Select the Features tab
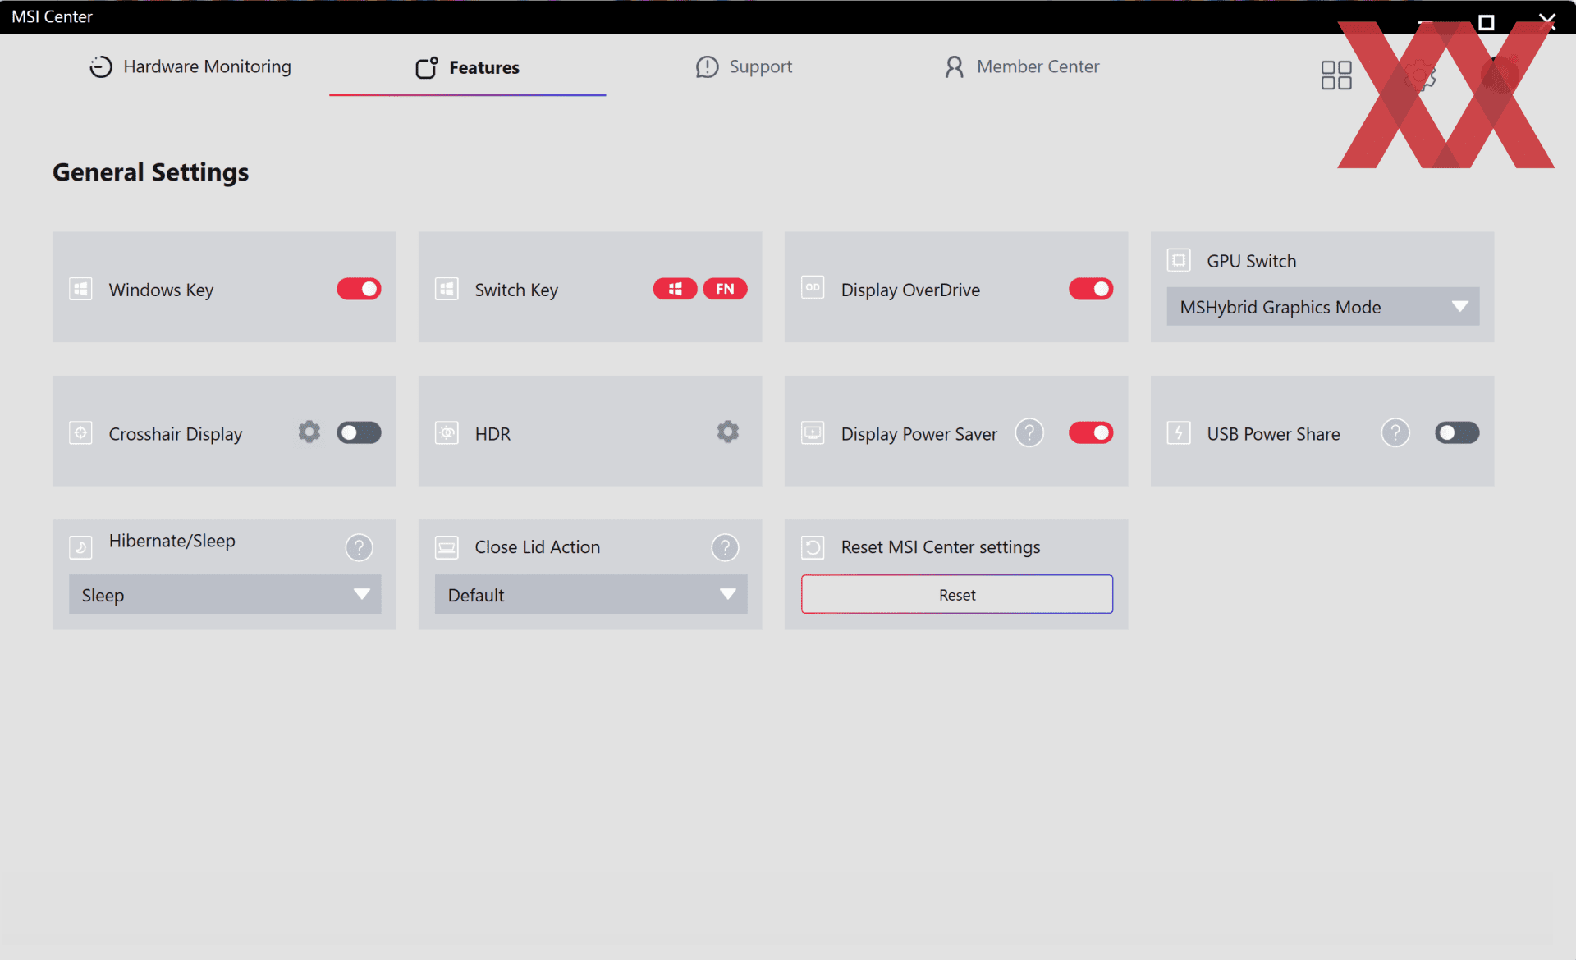 point(467,67)
